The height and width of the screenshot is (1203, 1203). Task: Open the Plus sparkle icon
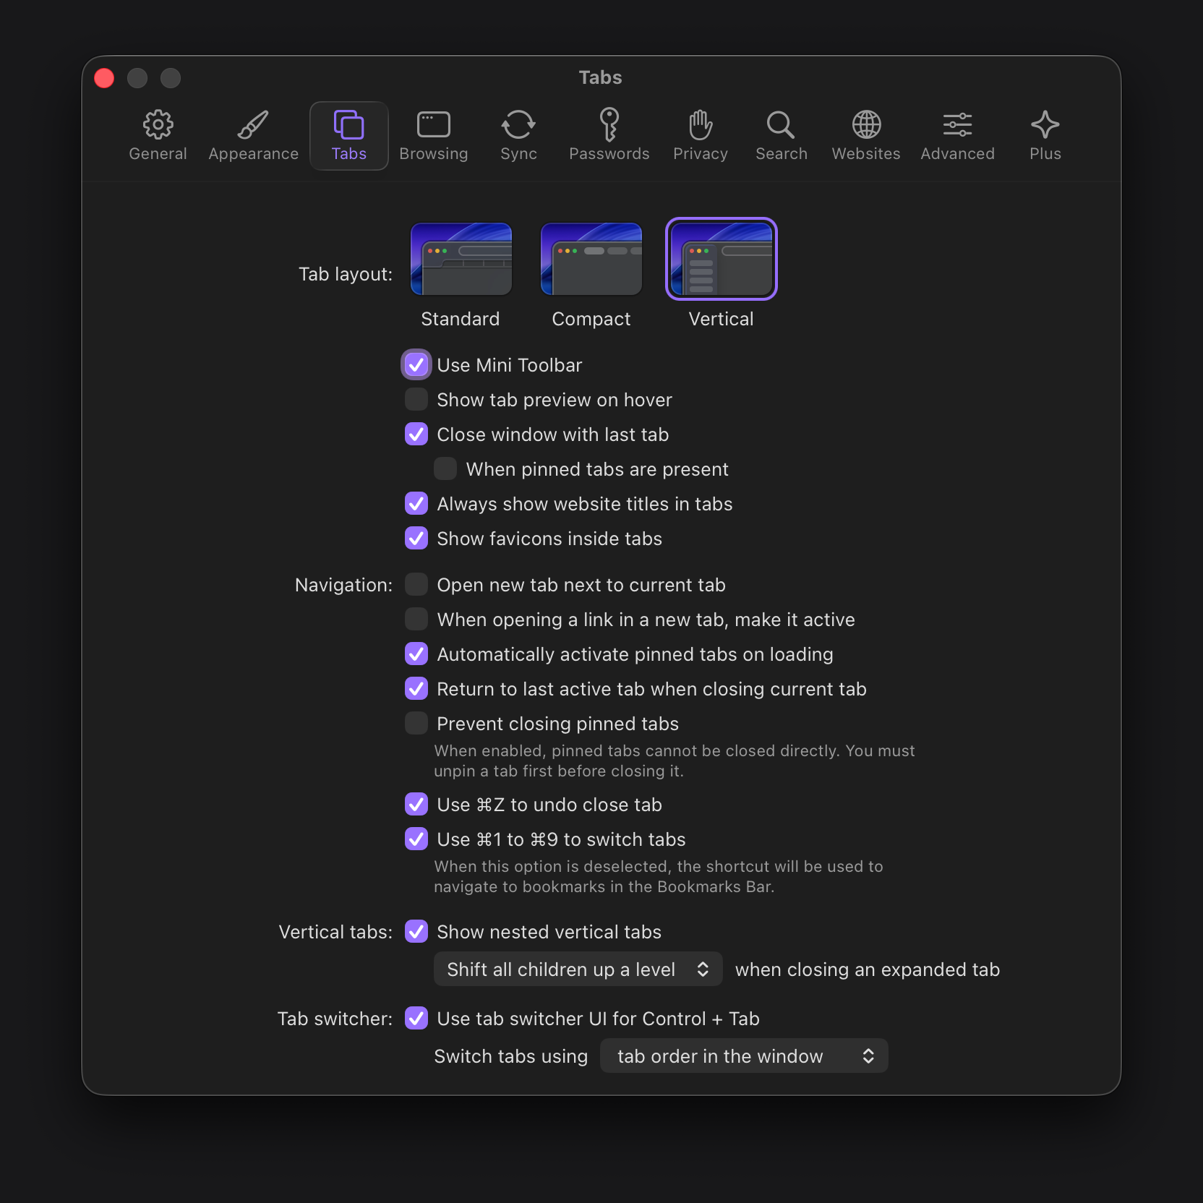coord(1045,125)
